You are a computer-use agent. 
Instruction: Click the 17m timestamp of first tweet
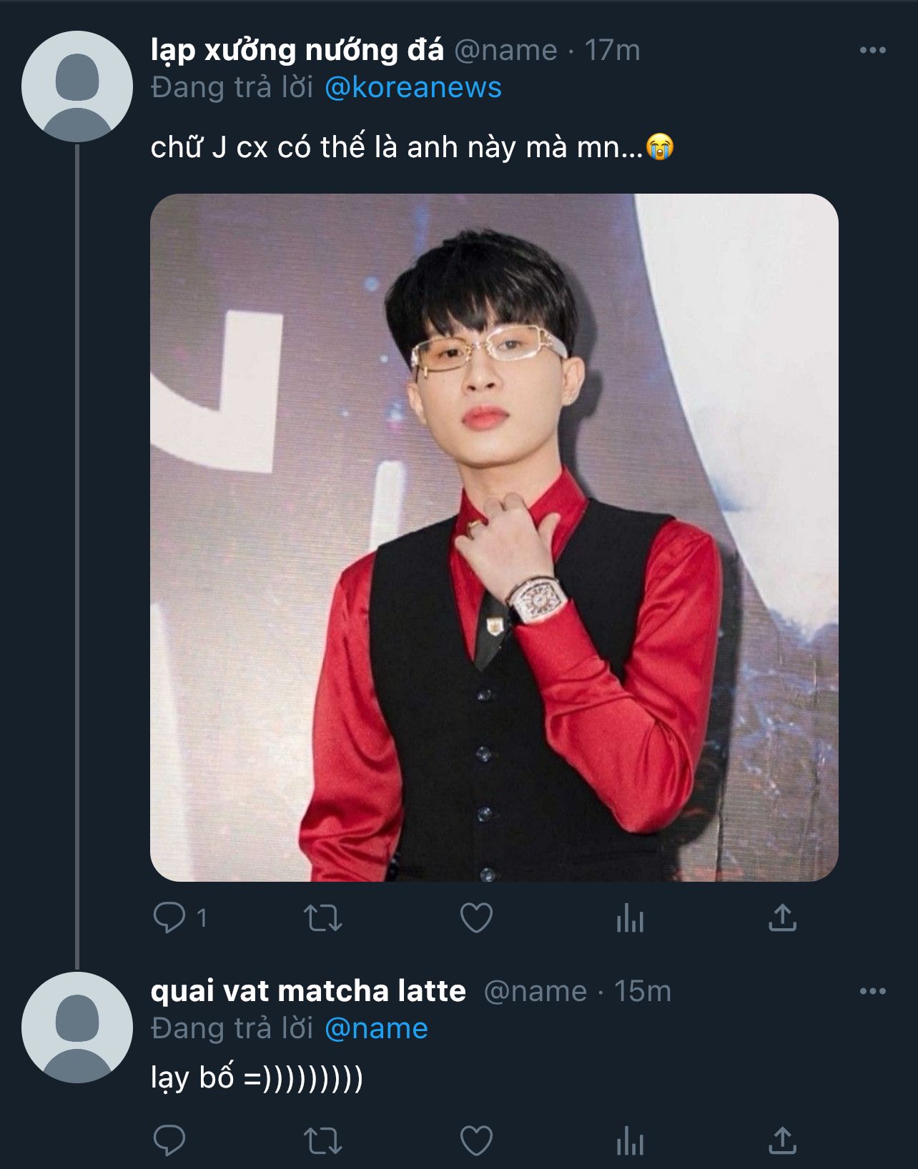pyautogui.click(x=612, y=50)
